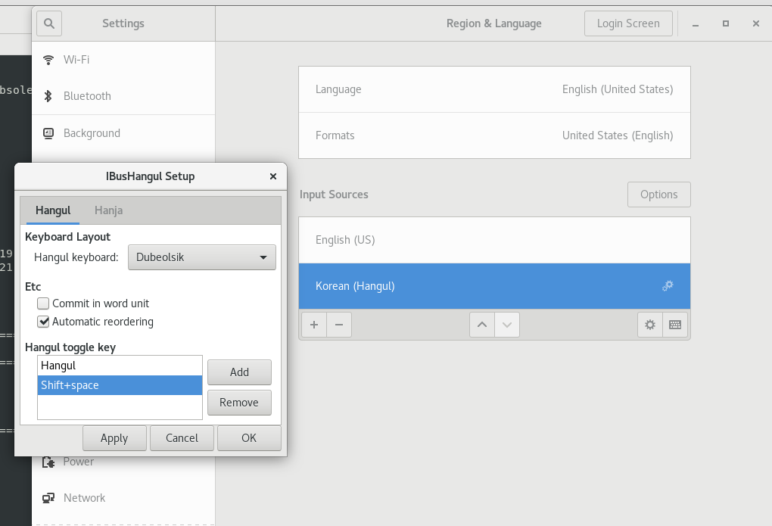Image resolution: width=772 pixels, height=526 pixels.
Task: Click Cancel in IBusHangul Setup
Action: [x=182, y=438]
